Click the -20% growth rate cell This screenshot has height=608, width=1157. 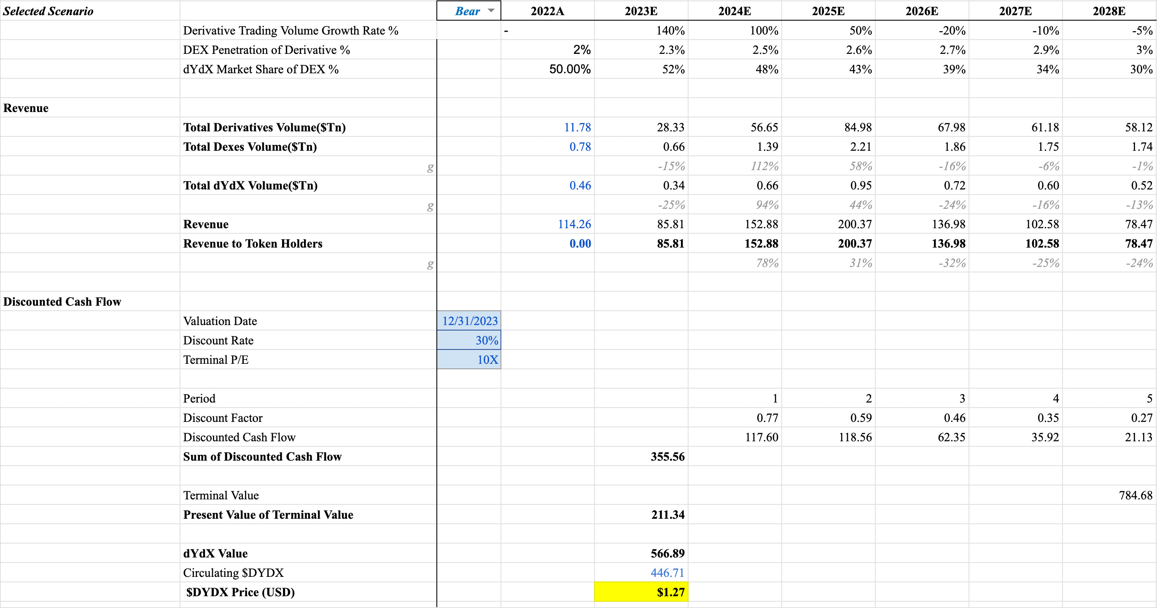(922, 30)
